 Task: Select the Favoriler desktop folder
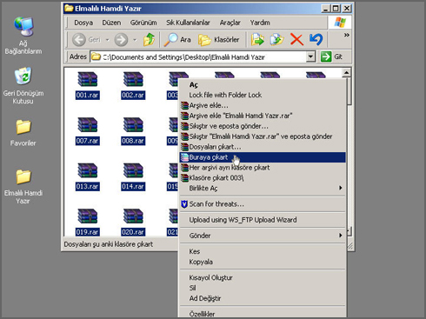[23, 133]
